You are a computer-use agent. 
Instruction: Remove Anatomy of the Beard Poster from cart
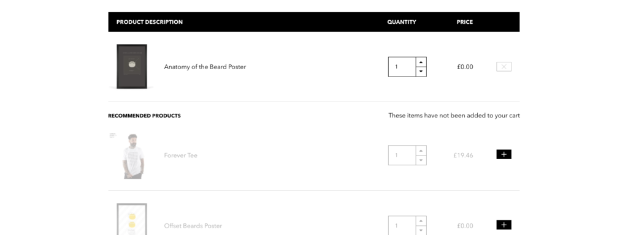coord(504,67)
